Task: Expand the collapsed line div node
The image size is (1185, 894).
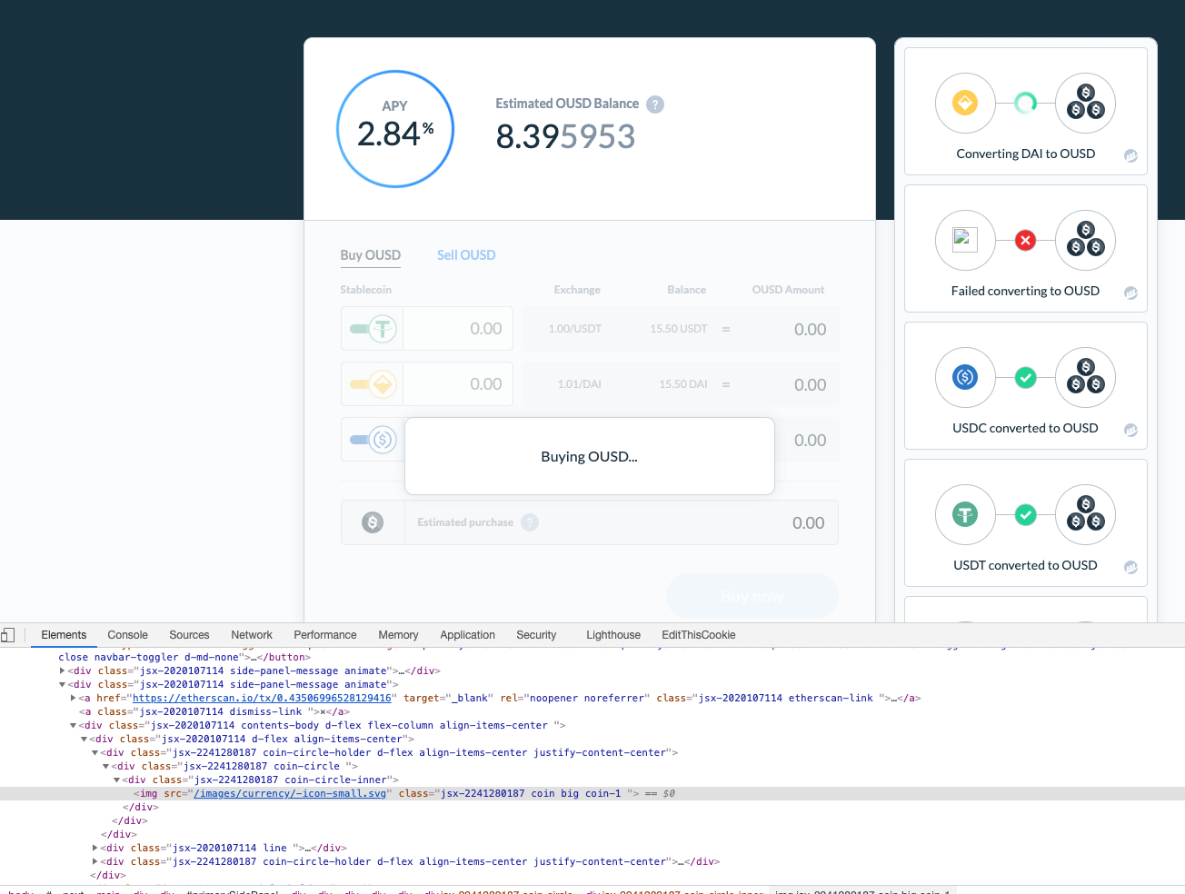Action: tap(95, 847)
